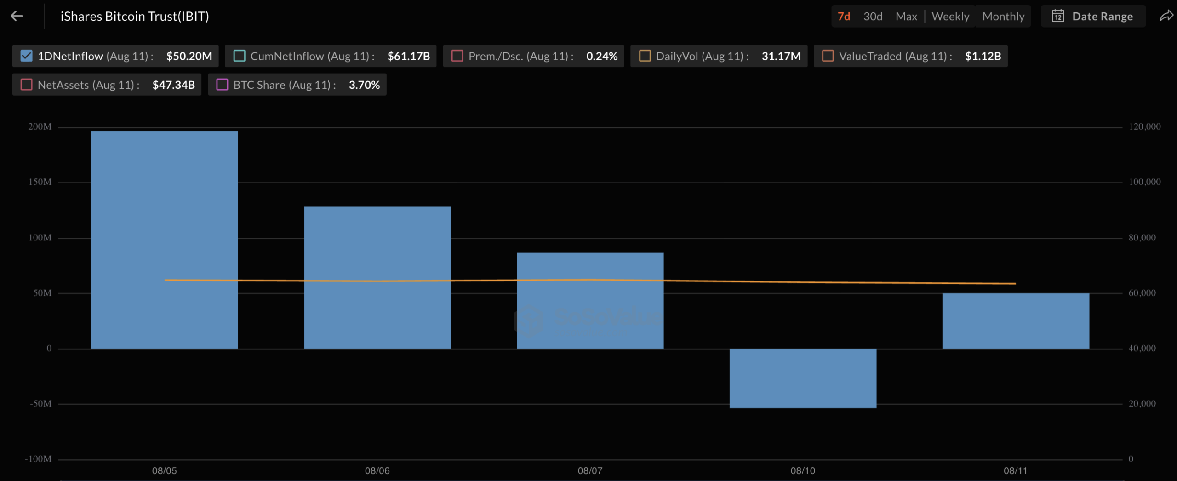This screenshot has height=481, width=1177.
Task: Enable the BTC Share checkbox
Action: (x=222, y=85)
